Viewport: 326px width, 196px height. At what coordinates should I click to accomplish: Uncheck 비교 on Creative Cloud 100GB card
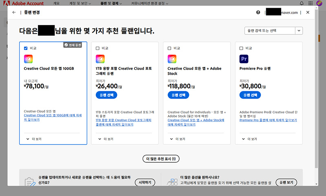[x=26, y=48]
